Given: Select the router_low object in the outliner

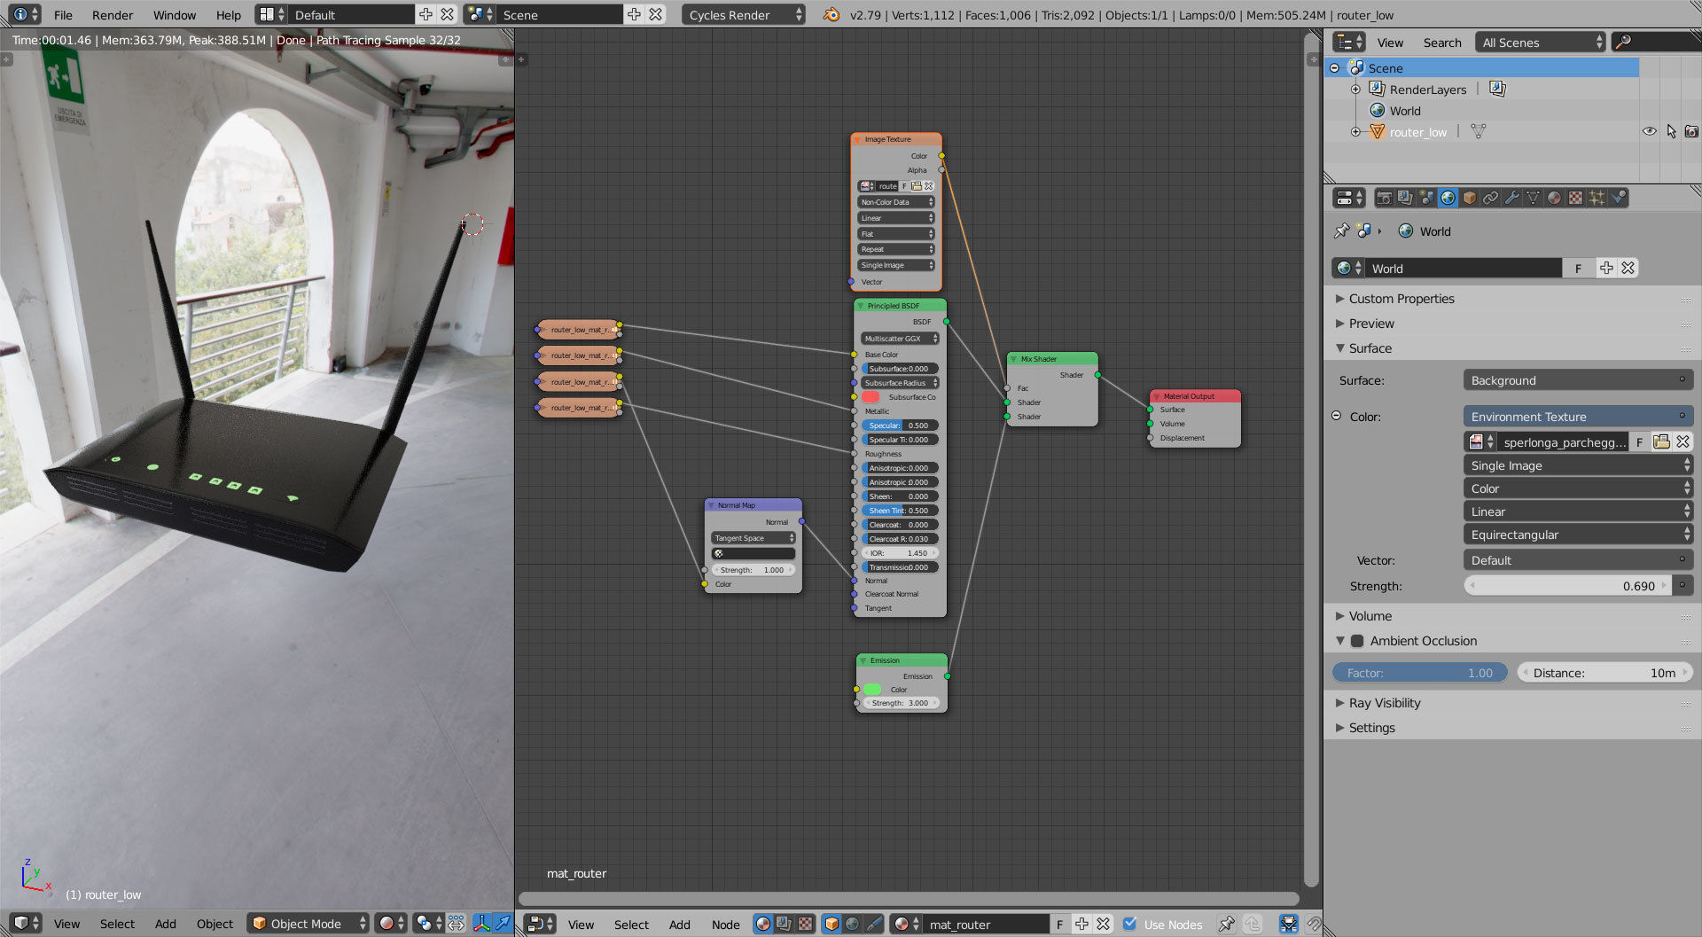Looking at the screenshot, I should click(1417, 132).
